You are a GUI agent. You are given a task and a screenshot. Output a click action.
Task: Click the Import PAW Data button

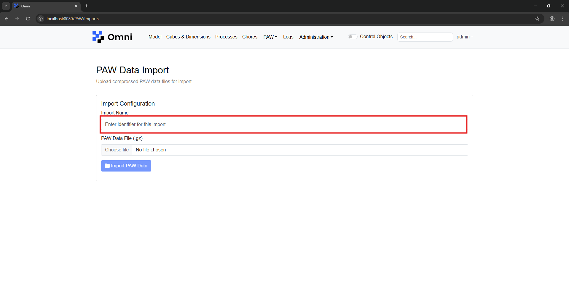126,166
